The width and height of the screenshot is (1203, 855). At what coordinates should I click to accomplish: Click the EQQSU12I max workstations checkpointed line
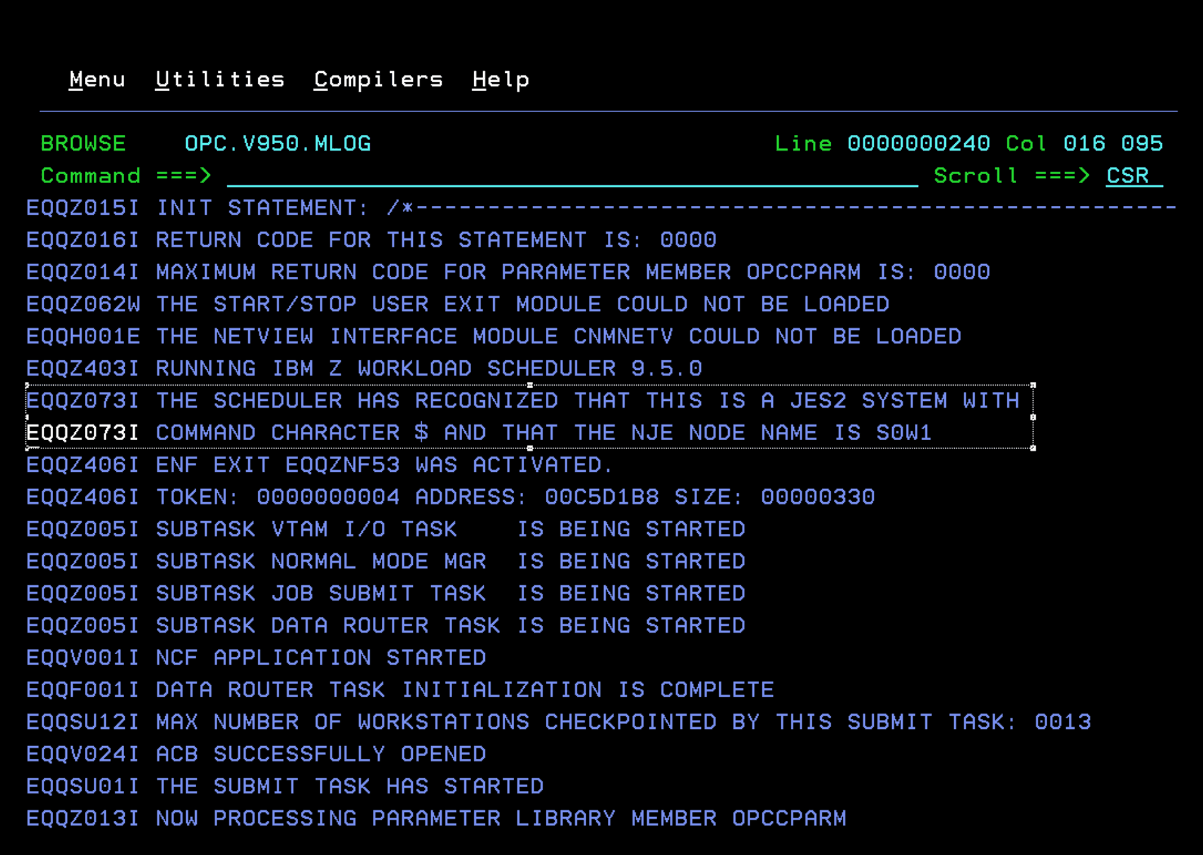(x=558, y=723)
